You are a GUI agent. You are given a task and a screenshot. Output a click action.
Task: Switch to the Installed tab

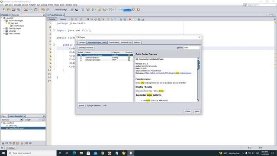(x=126, y=42)
